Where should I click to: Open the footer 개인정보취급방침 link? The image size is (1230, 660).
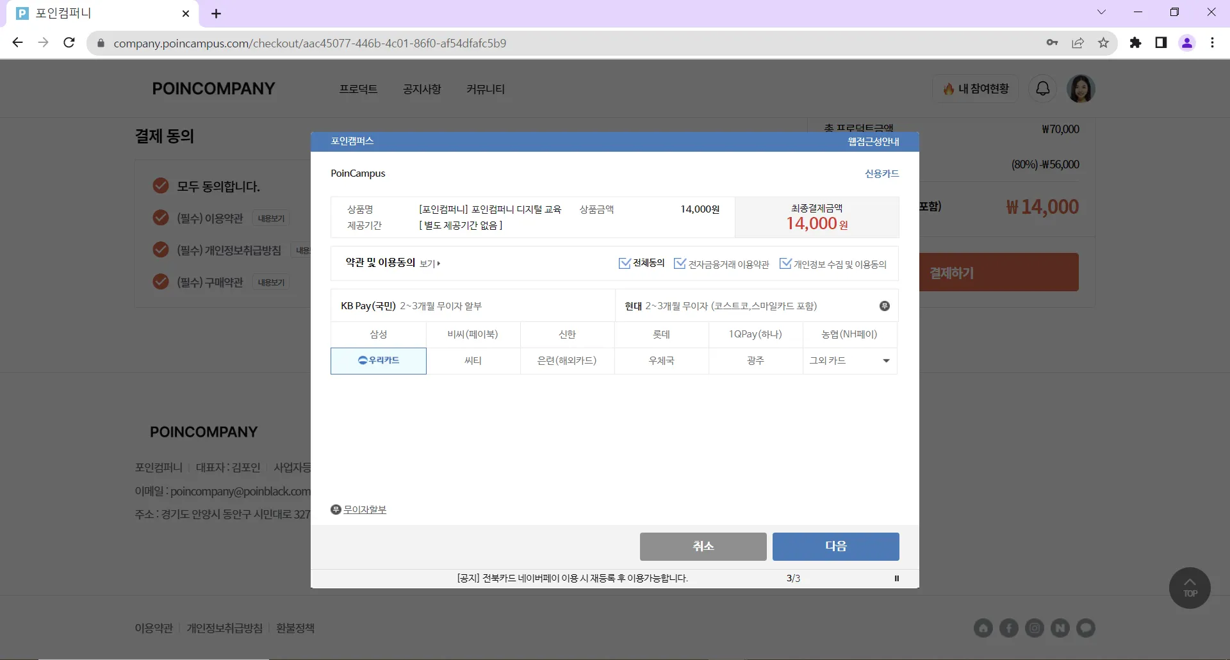pos(224,628)
